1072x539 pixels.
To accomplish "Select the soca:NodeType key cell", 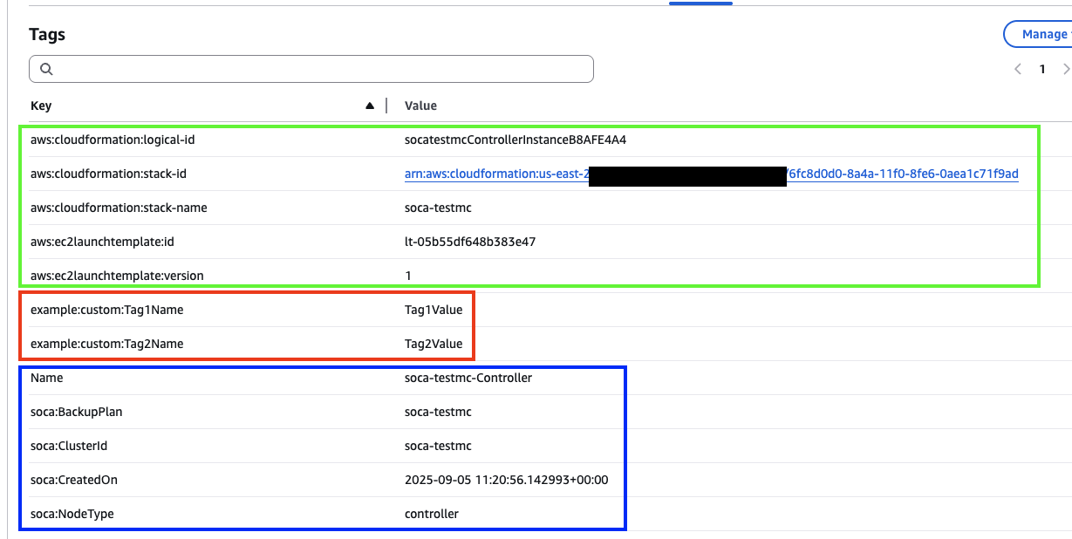I will point(72,514).
